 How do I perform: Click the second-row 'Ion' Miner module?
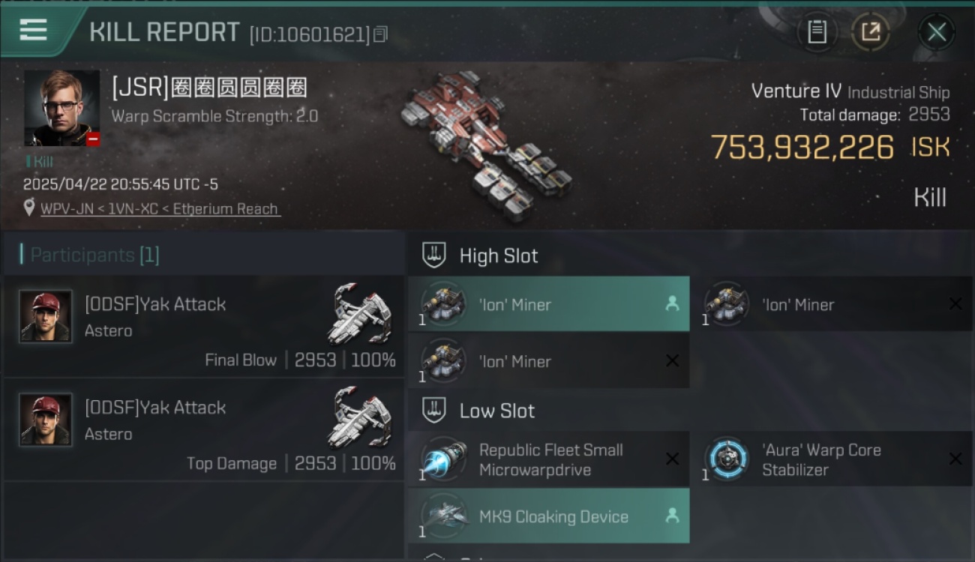(x=548, y=361)
